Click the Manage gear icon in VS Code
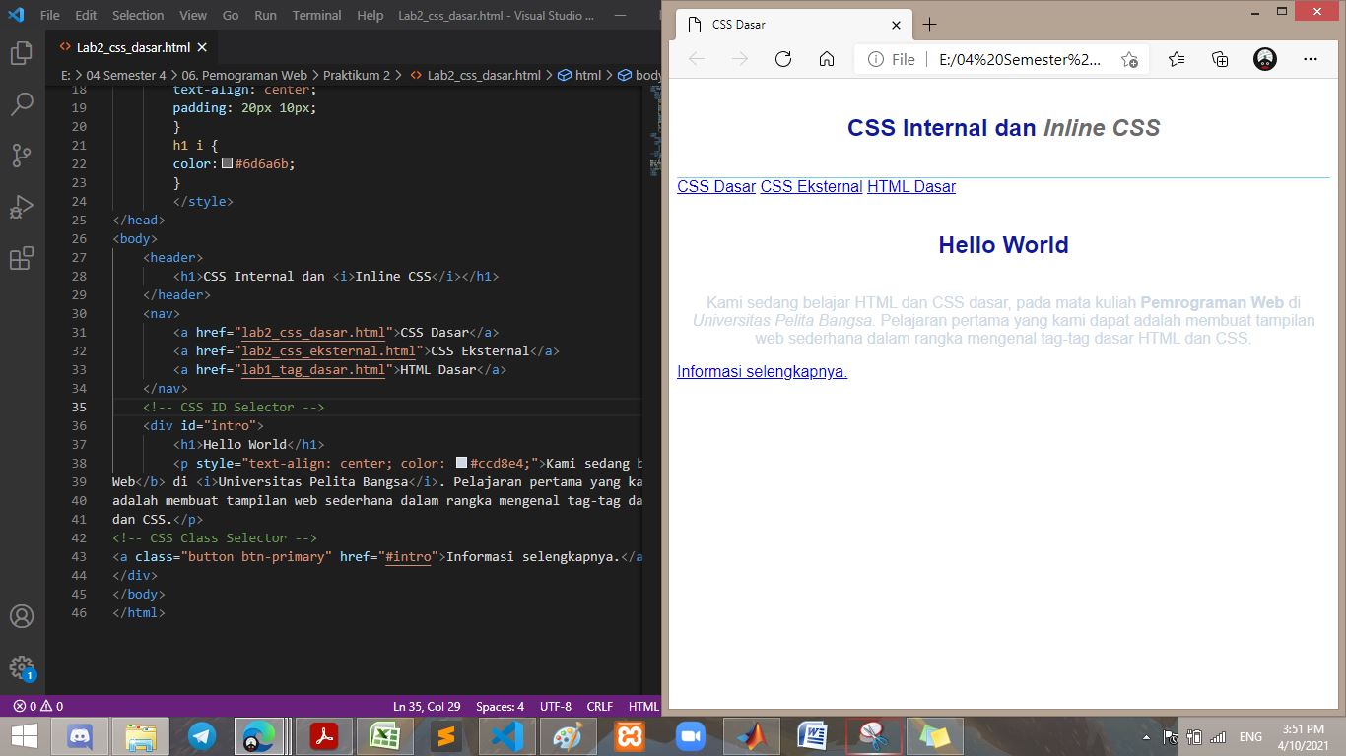The height and width of the screenshot is (756, 1346). click(21, 667)
